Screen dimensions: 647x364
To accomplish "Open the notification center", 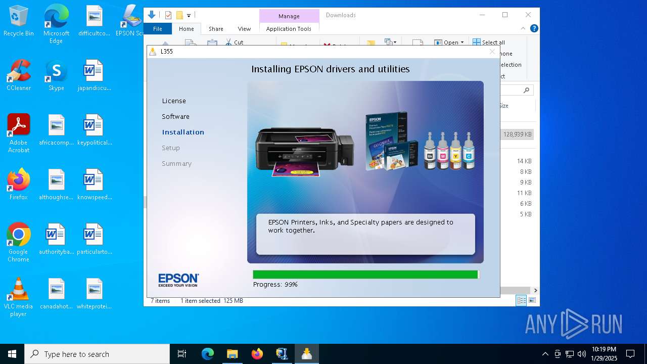I will (x=630, y=354).
